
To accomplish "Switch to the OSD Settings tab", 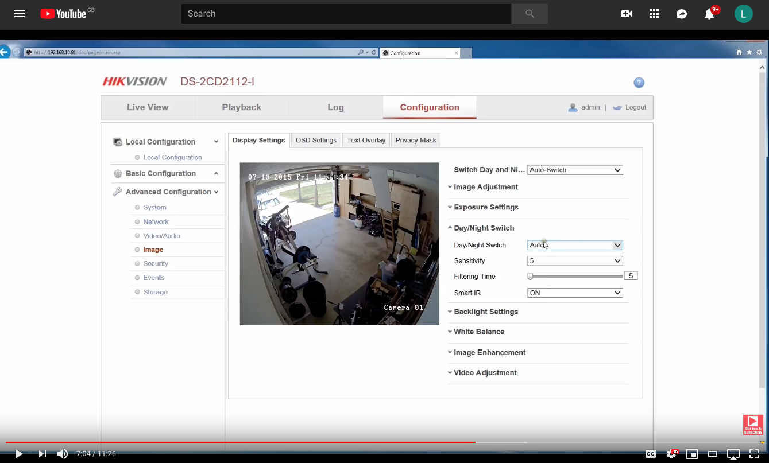I will [316, 140].
